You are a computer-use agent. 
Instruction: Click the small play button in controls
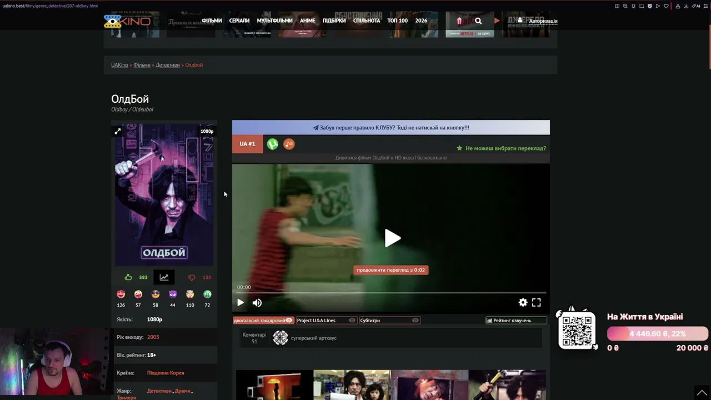tap(241, 303)
